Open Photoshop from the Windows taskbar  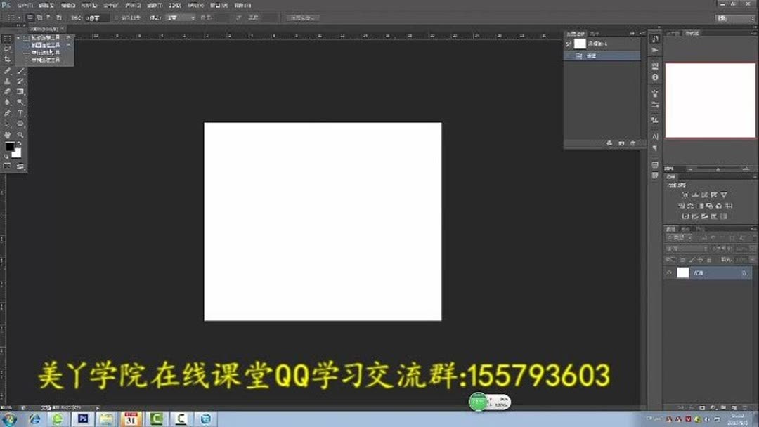click(x=84, y=417)
